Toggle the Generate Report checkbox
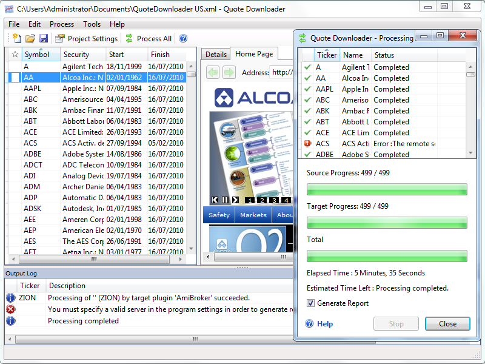485x364 pixels. 311,303
